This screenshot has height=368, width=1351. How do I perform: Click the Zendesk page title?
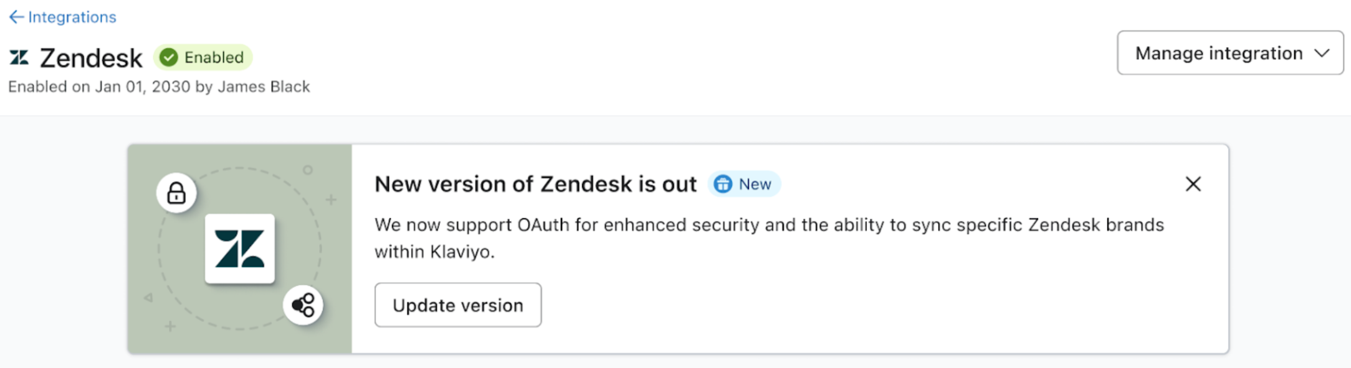(x=91, y=58)
